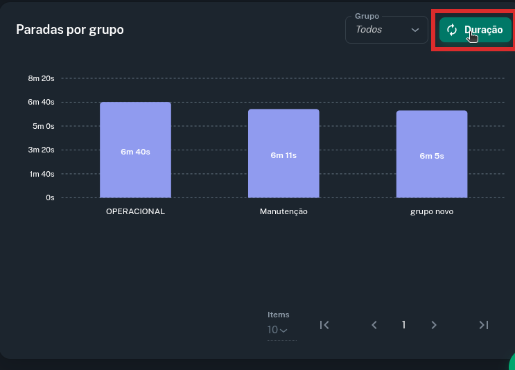This screenshot has height=370, width=515.
Task: Click the Items label above page size
Action: tap(279, 315)
